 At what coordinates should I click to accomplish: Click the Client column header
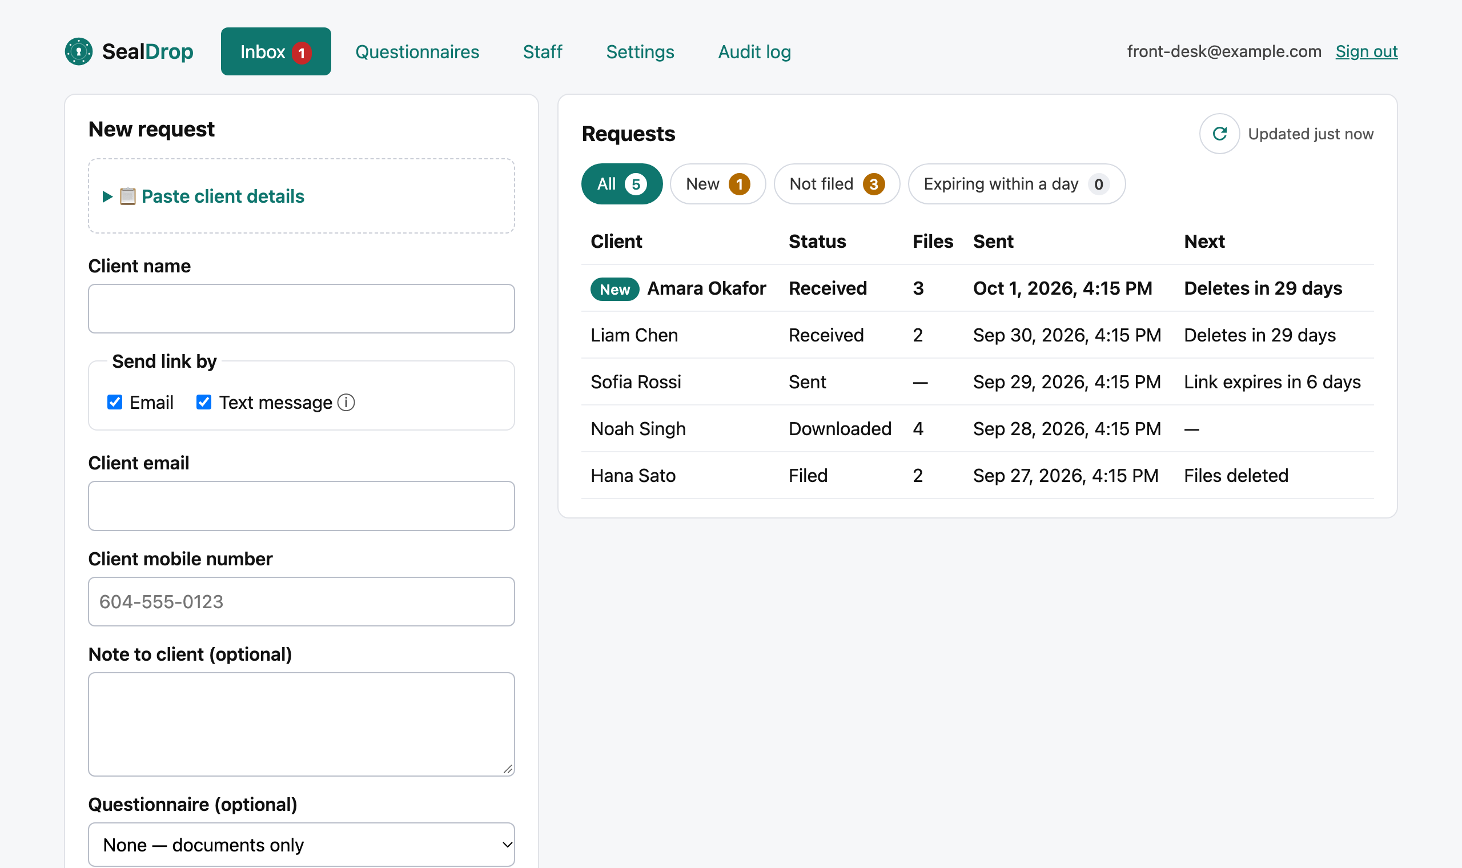(616, 241)
